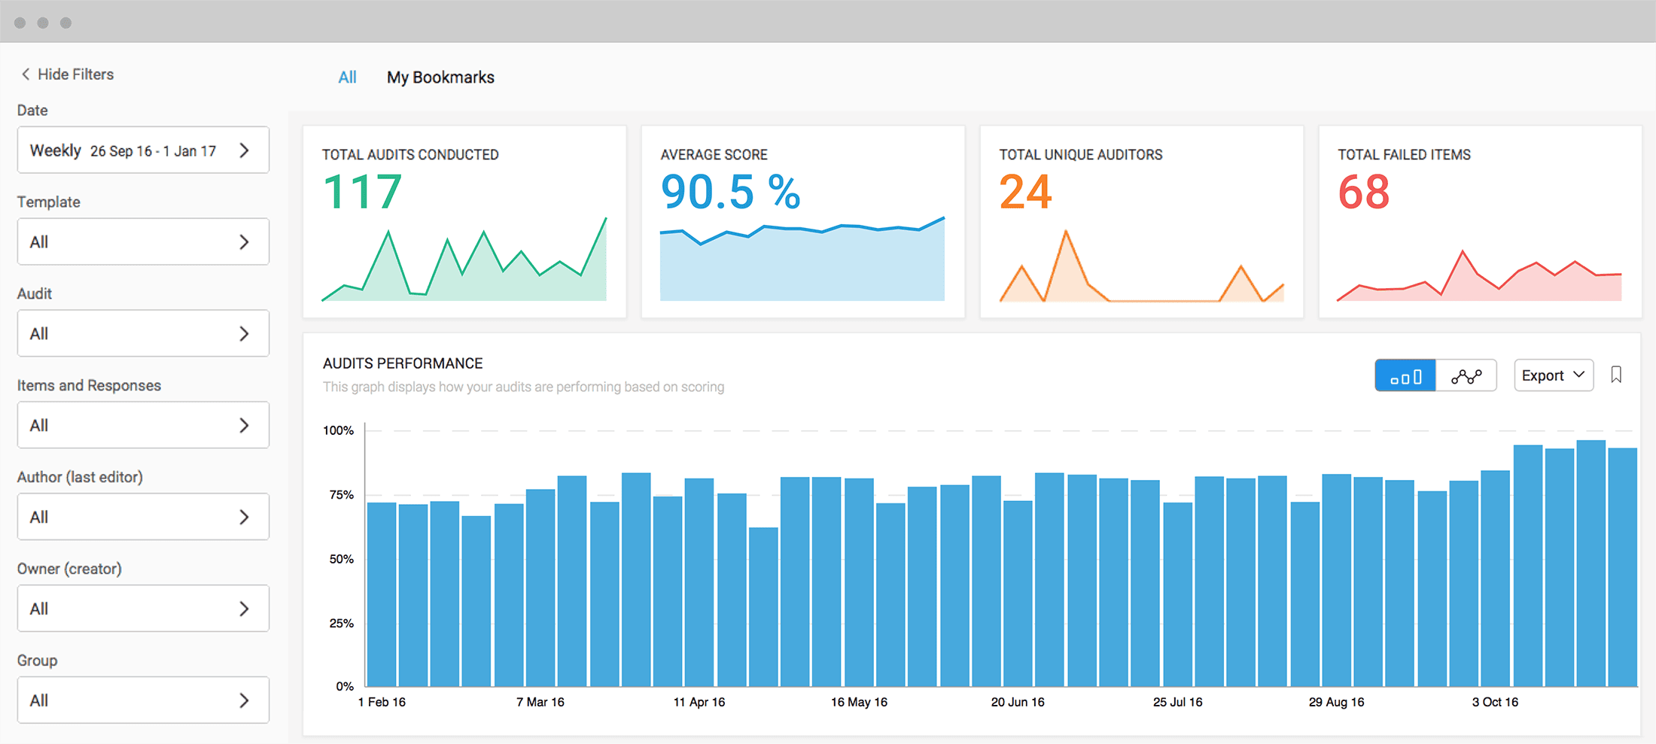The height and width of the screenshot is (744, 1656).
Task: Open the Total Unique Auditors card
Action: pyautogui.click(x=1141, y=222)
